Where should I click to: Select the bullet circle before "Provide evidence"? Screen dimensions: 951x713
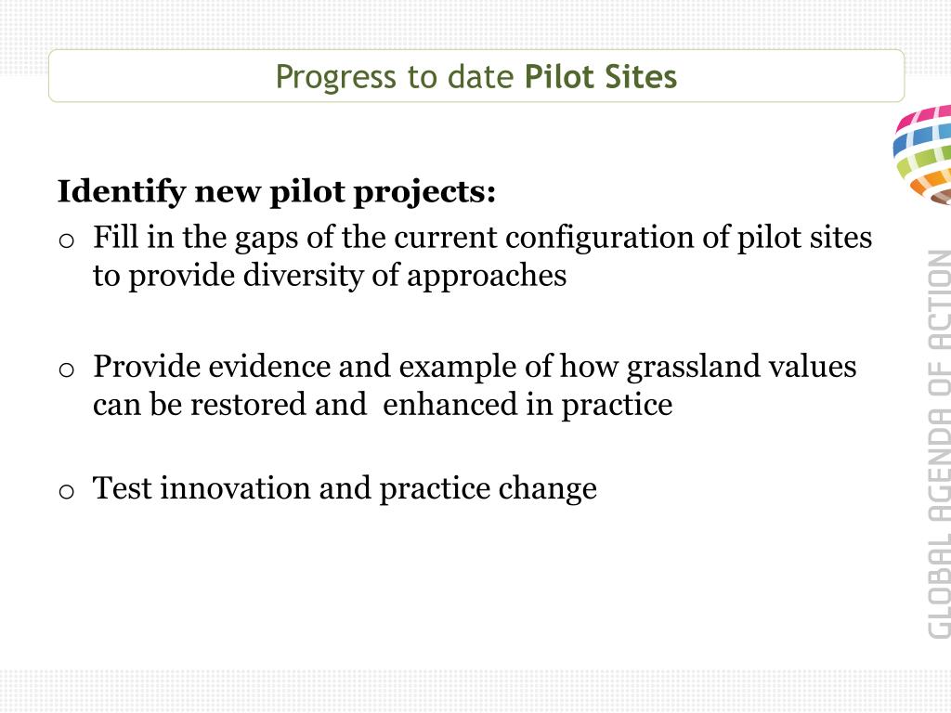coord(67,369)
